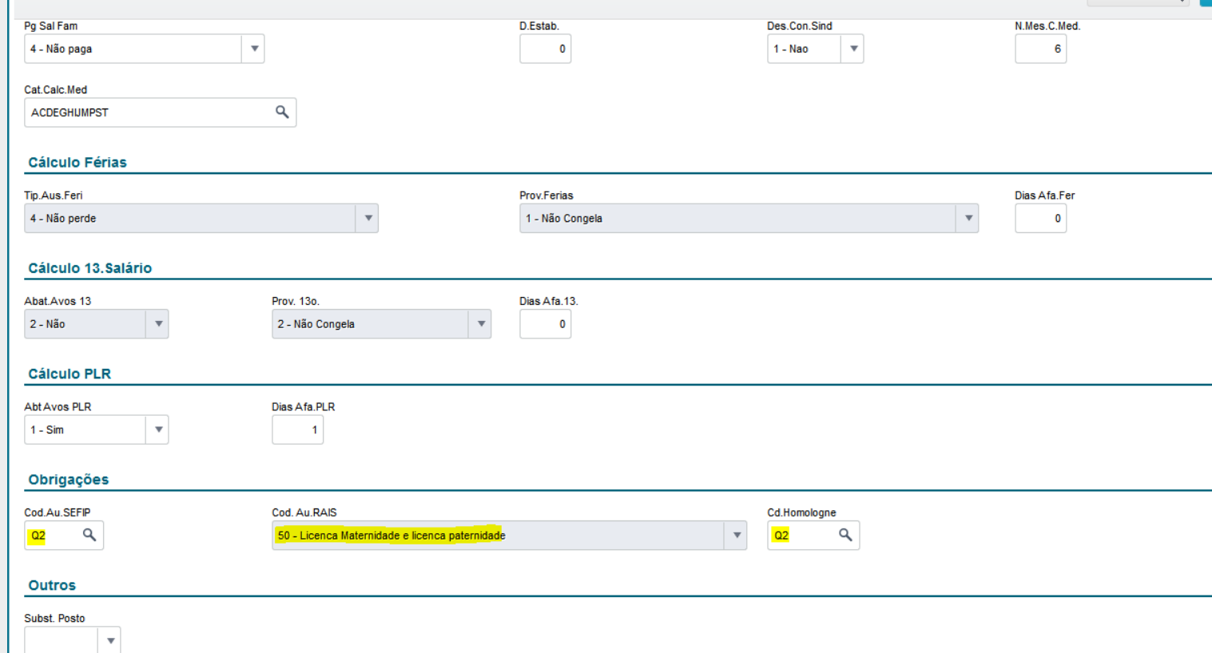Screen dimensions: 1212x653
Task: Click the Cd.Homologne search magnifier icon
Action: tap(845, 535)
